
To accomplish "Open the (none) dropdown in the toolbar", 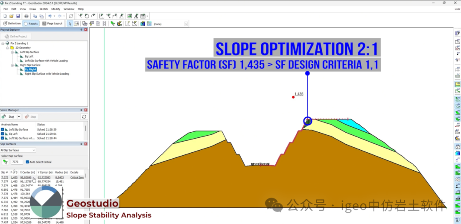I will tap(186, 24).
